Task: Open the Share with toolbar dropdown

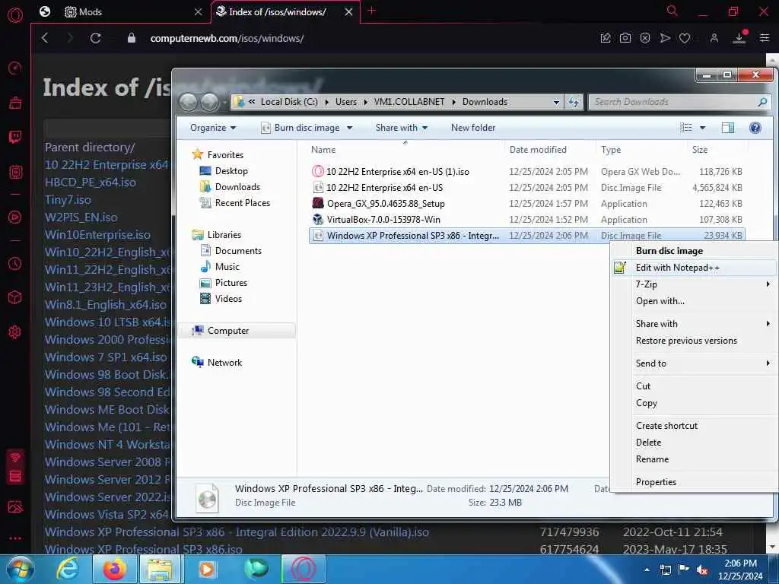Action: (x=402, y=128)
